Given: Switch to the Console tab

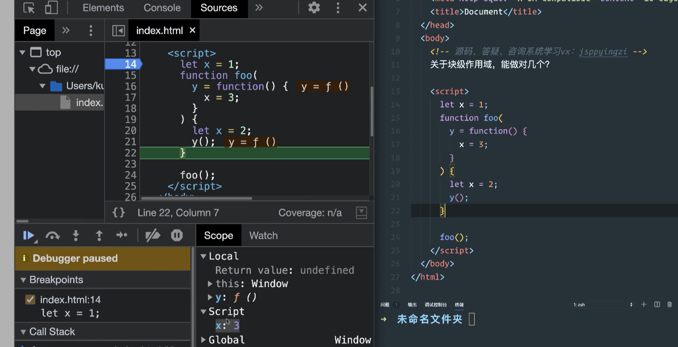Looking at the screenshot, I should (162, 8).
